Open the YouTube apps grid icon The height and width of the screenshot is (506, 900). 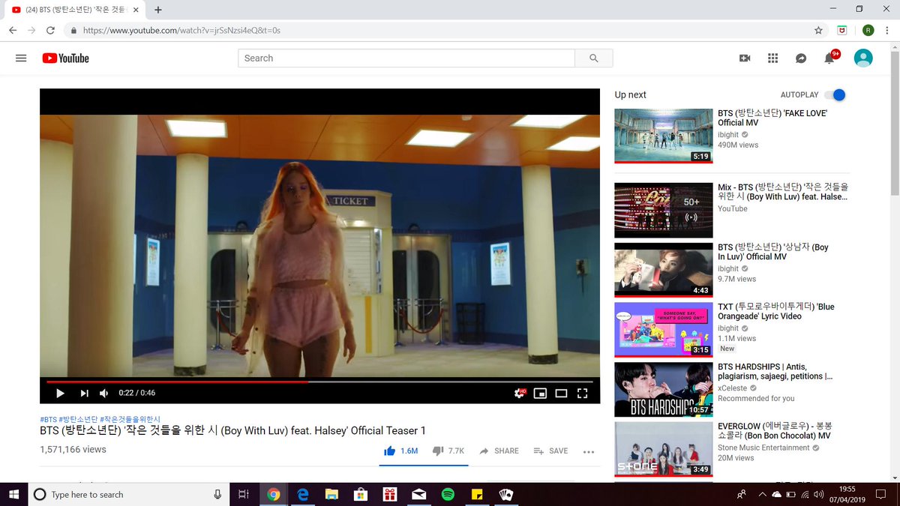point(773,58)
